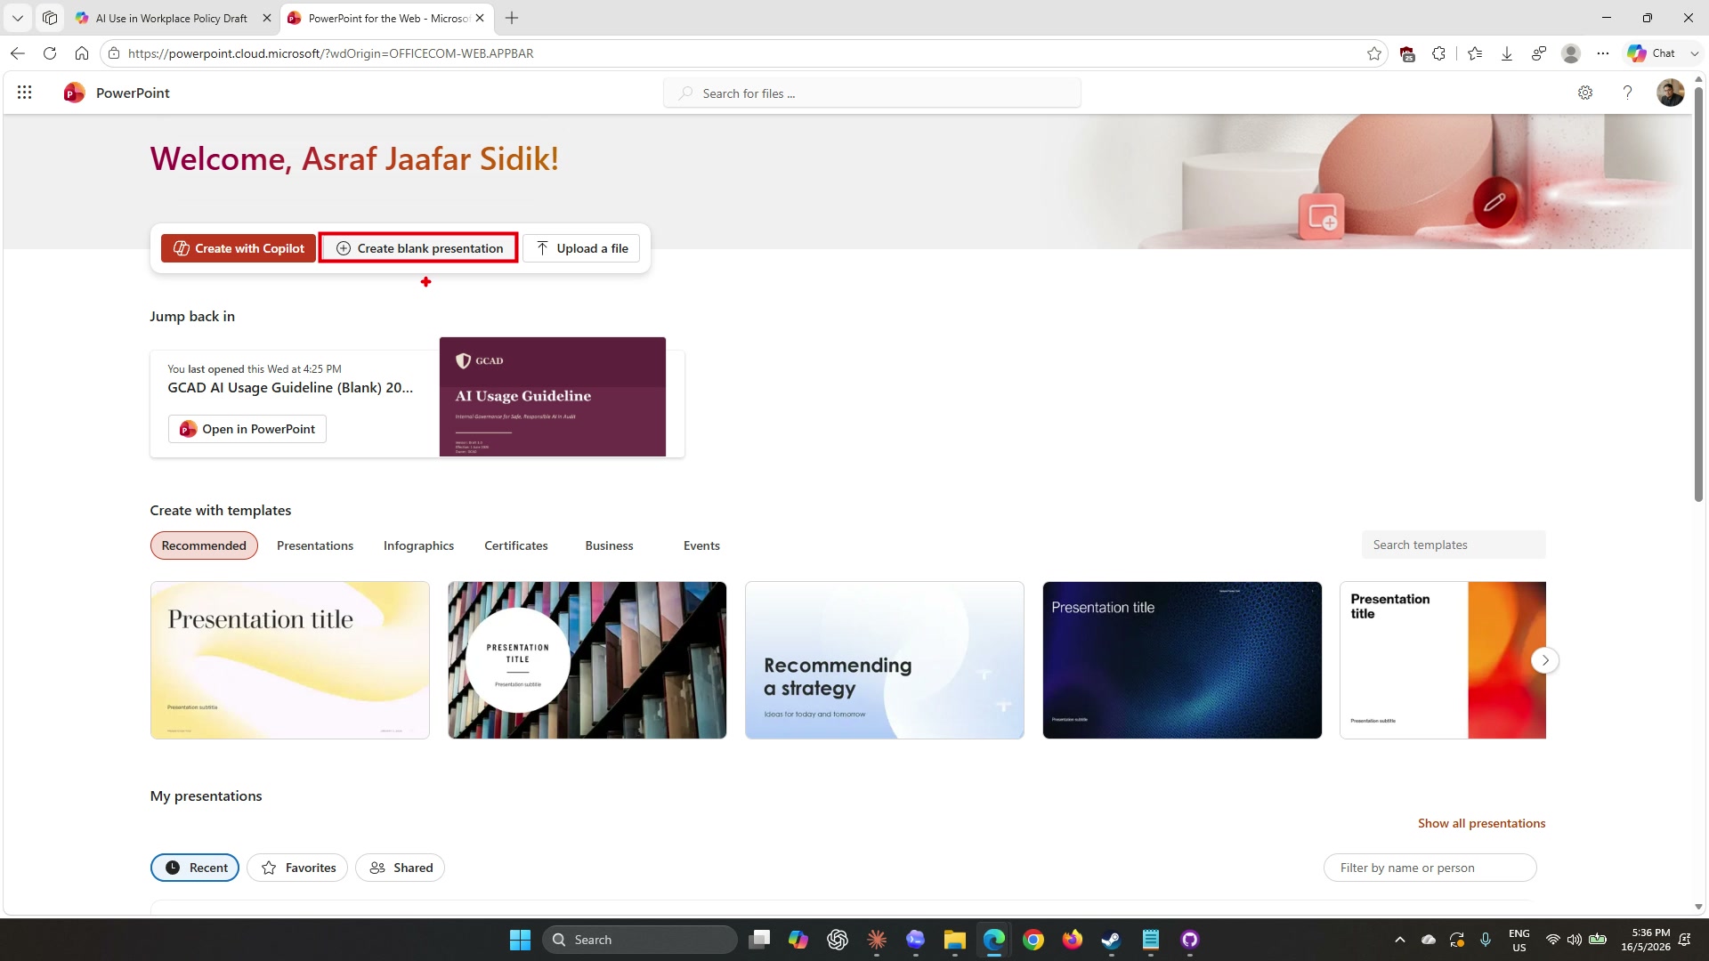This screenshot has height=961, width=1709.
Task: Select the Recent presentations filter
Action: point(195,868)
